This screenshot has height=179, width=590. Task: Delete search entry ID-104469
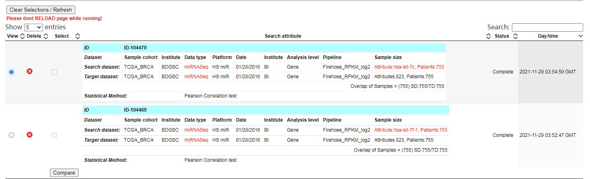(x=29, y=135)
